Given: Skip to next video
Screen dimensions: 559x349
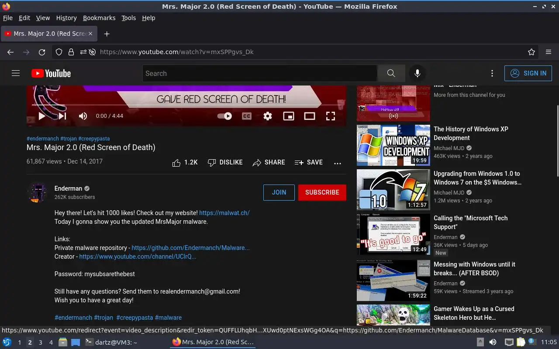Looking at the screenshot, I should coord(62,116).
